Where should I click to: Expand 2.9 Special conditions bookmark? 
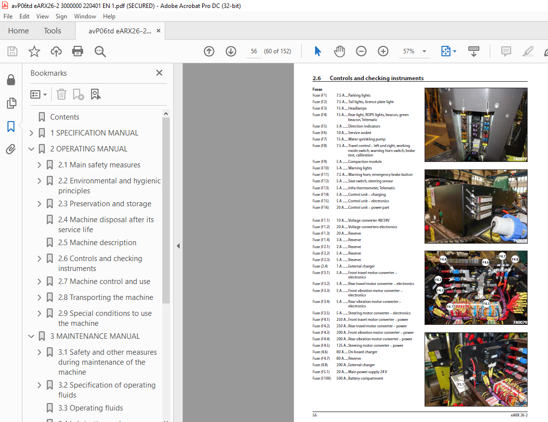[x=39, y=313]
